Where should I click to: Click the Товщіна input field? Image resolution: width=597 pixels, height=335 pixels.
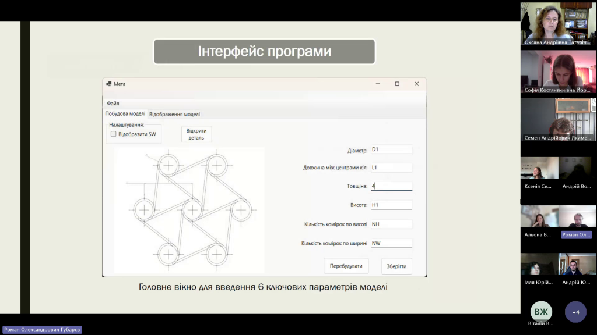(x=391, y=186)
